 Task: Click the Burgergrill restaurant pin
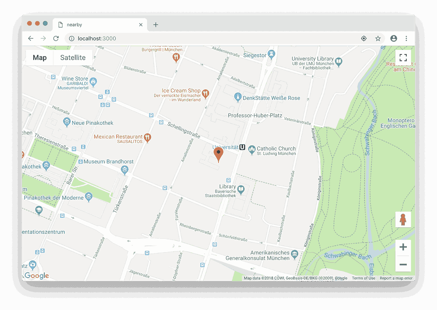(x=176, y=57)
